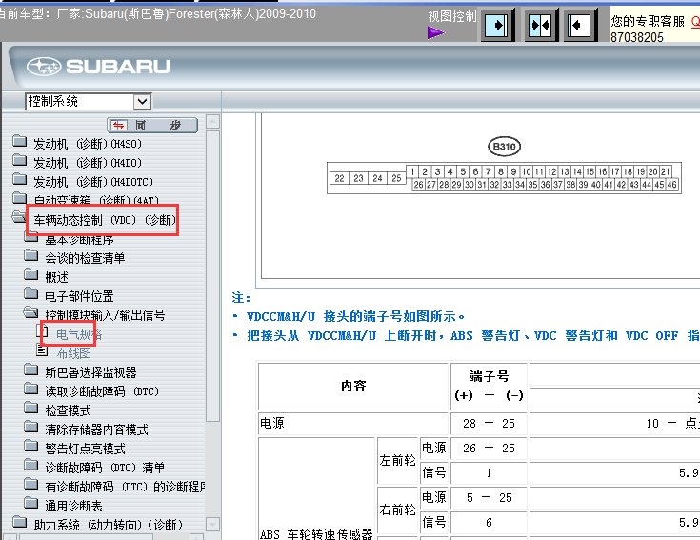Open 有诊断故障码 (DTC) 的诊断程序 item
The image size is (700, 540).
[125, 487]
